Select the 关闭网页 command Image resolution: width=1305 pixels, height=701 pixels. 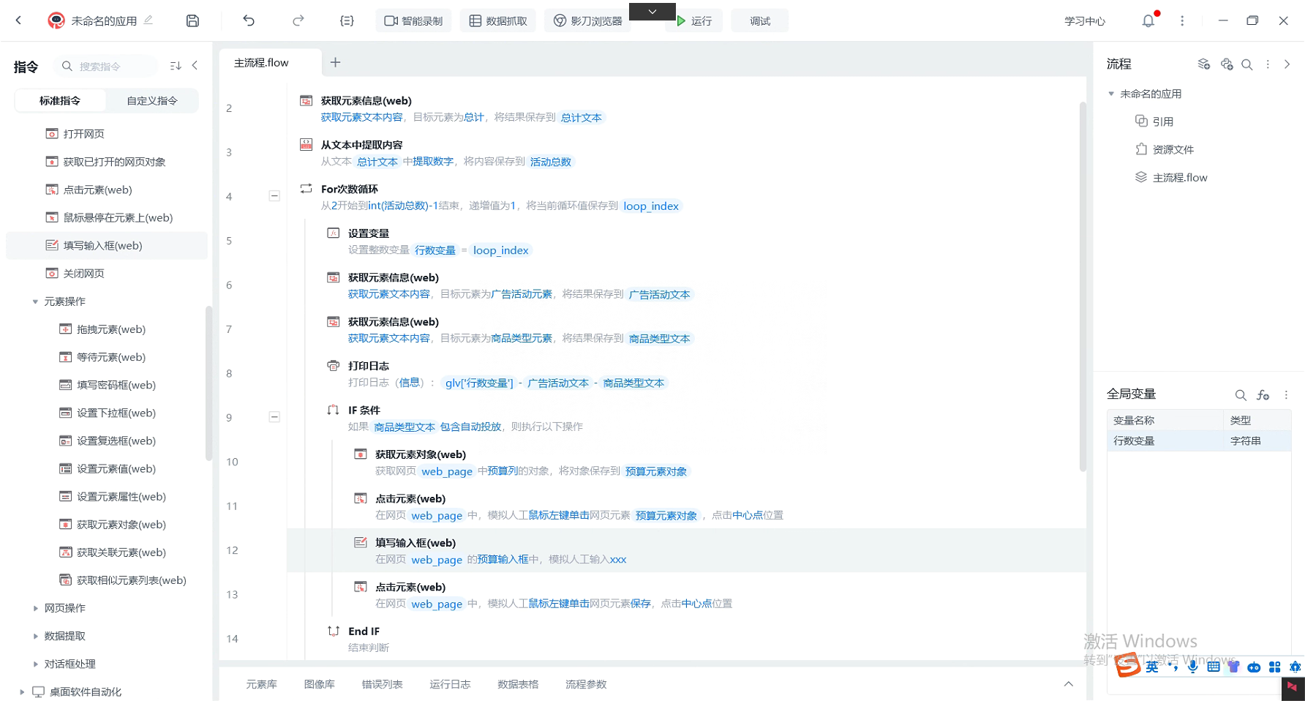(75, 273)
